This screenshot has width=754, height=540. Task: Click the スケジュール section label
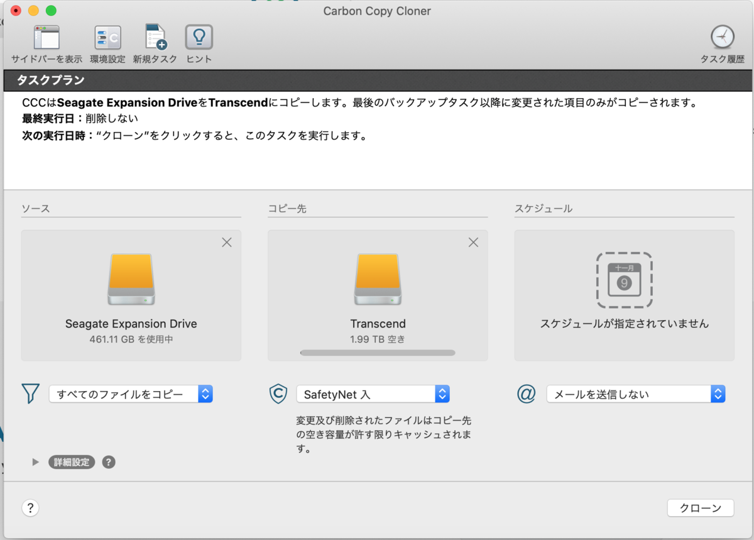click(x=544, y=208)
